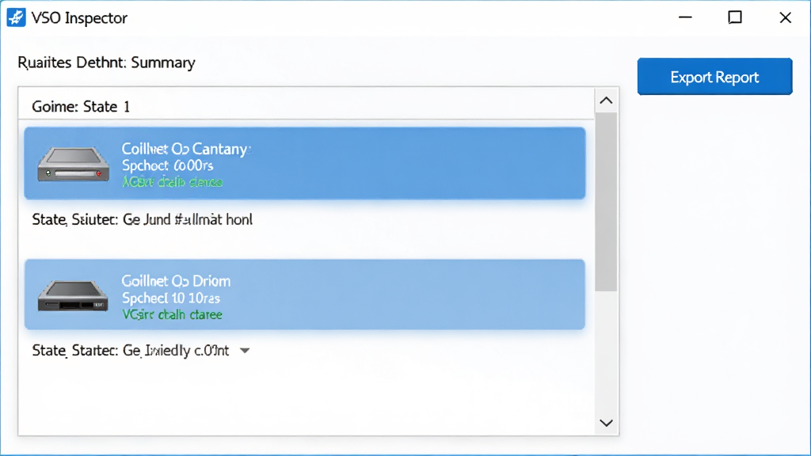
Task: Click the green status link in first entry
Action: tap(172, 182)
